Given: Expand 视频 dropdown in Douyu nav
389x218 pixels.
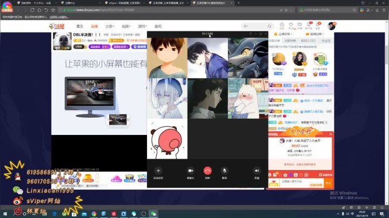Looking at the screenshot, I should tap(126, 26).
